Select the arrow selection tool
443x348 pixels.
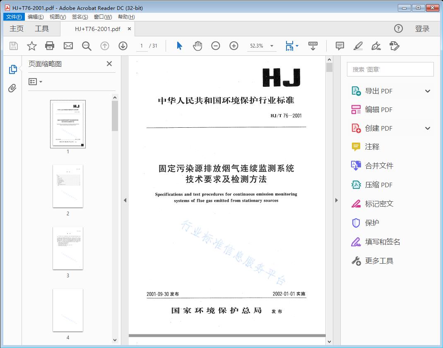point(179,46)
